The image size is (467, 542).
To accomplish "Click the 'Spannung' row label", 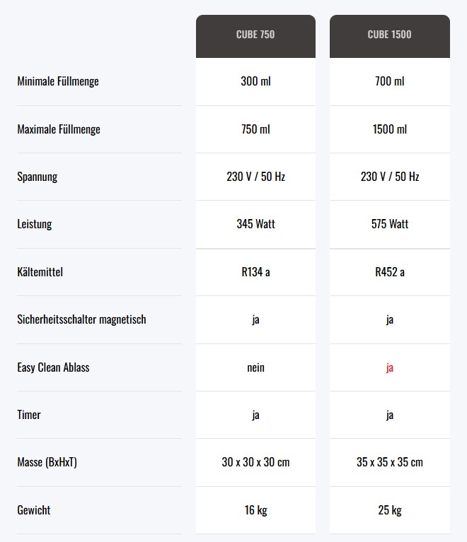I will pyautogui.click(x=38, y=177).
